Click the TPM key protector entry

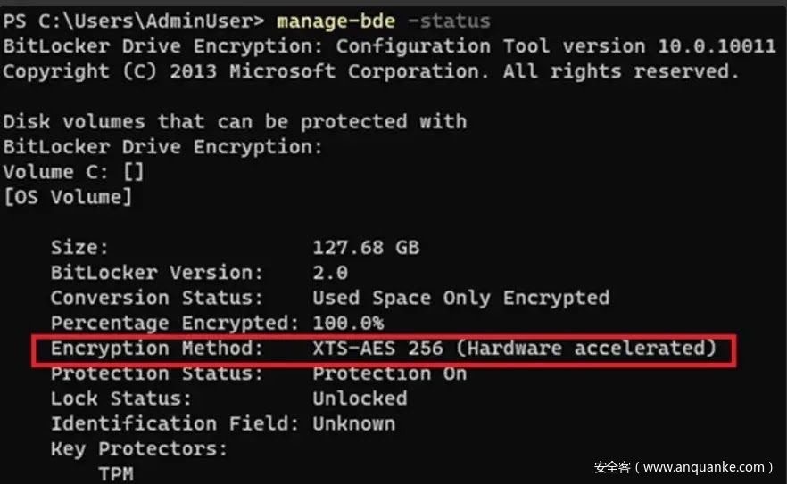pyautogui.click(x=116, y=473)
